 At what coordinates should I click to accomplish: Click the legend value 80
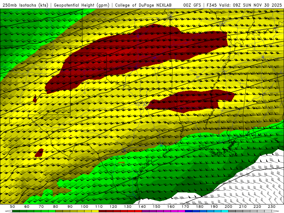pyautogui.click(x=56, y=207)
